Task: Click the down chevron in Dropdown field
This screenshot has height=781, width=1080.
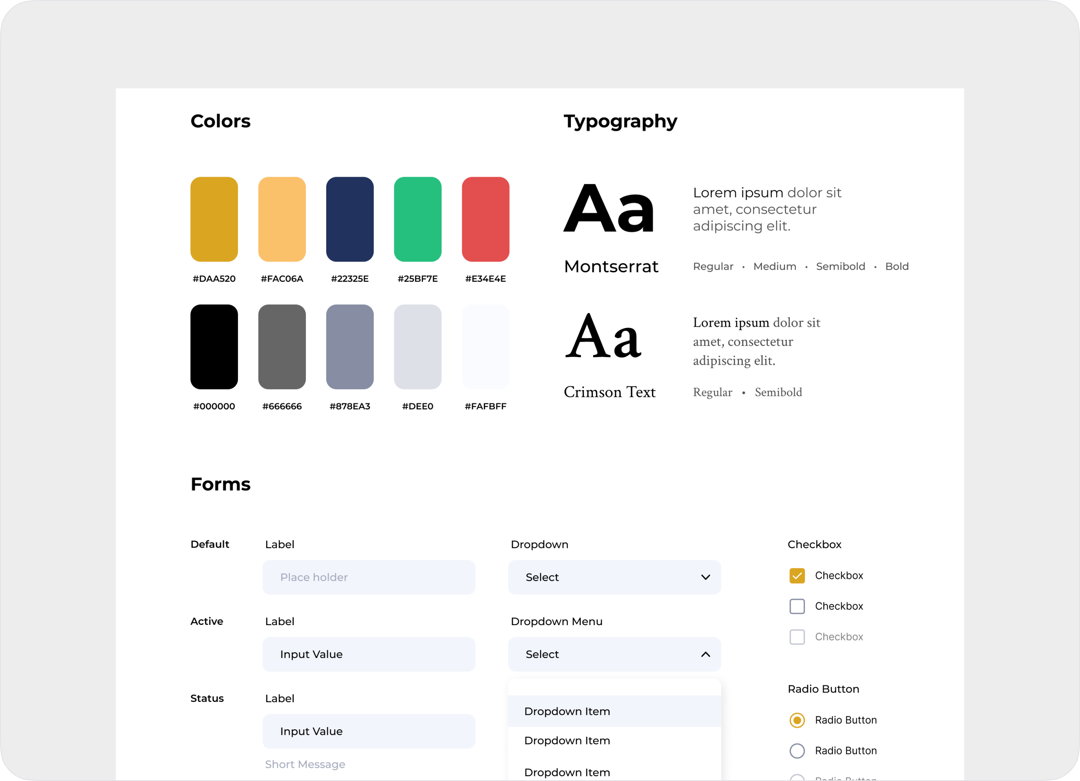Action: click(x=705, y=577)
